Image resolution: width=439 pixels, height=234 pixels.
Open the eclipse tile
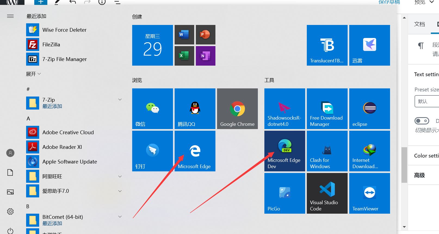[370, 109]
